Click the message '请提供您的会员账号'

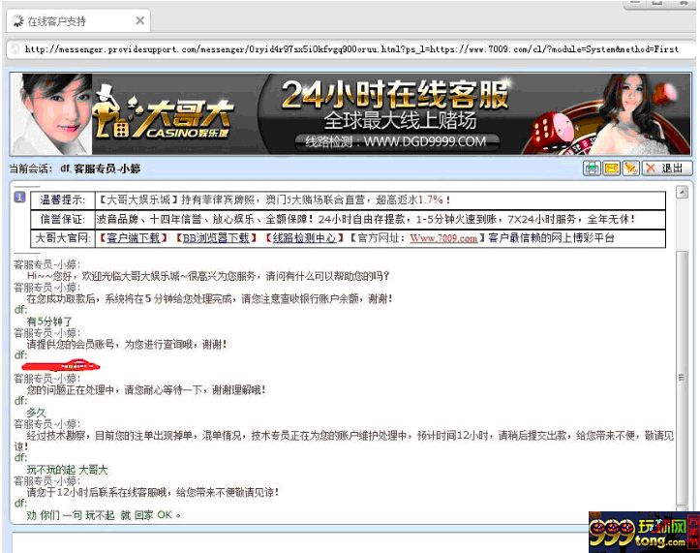click(x=127, y=344)
